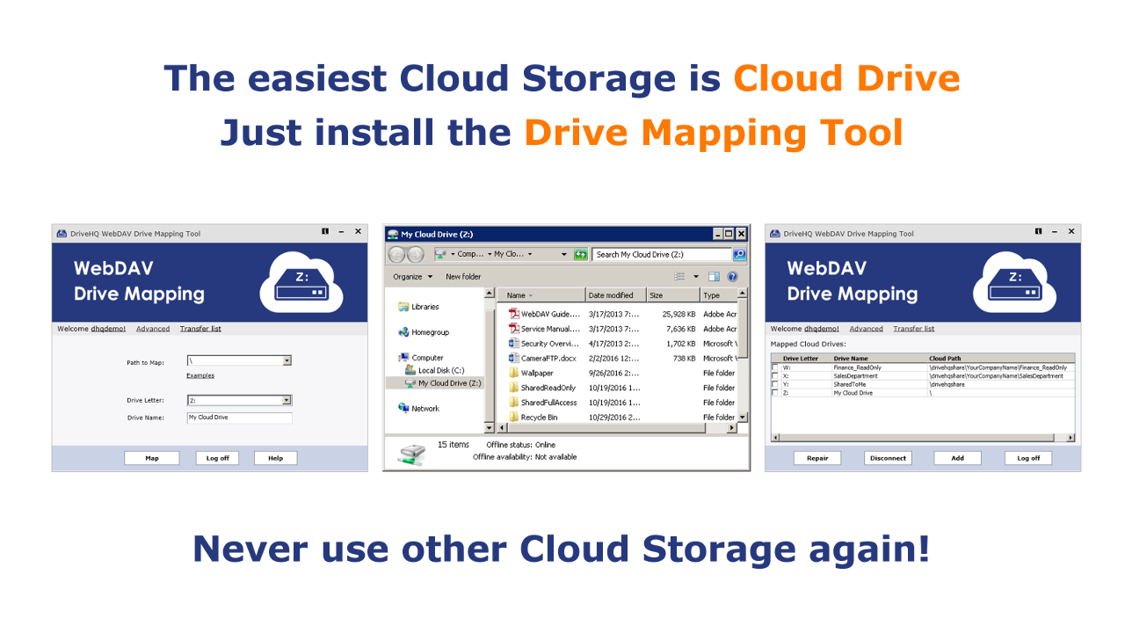Click New folder in explorer toolbar
The width and height of the screenshot is (1125, 633).
click(463, 277)
